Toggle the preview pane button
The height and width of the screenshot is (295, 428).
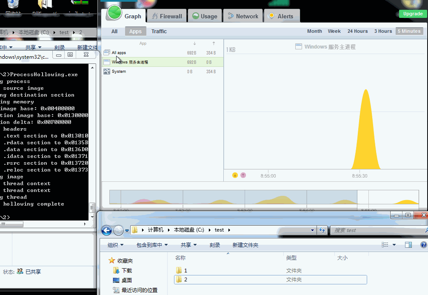(408, 245)
